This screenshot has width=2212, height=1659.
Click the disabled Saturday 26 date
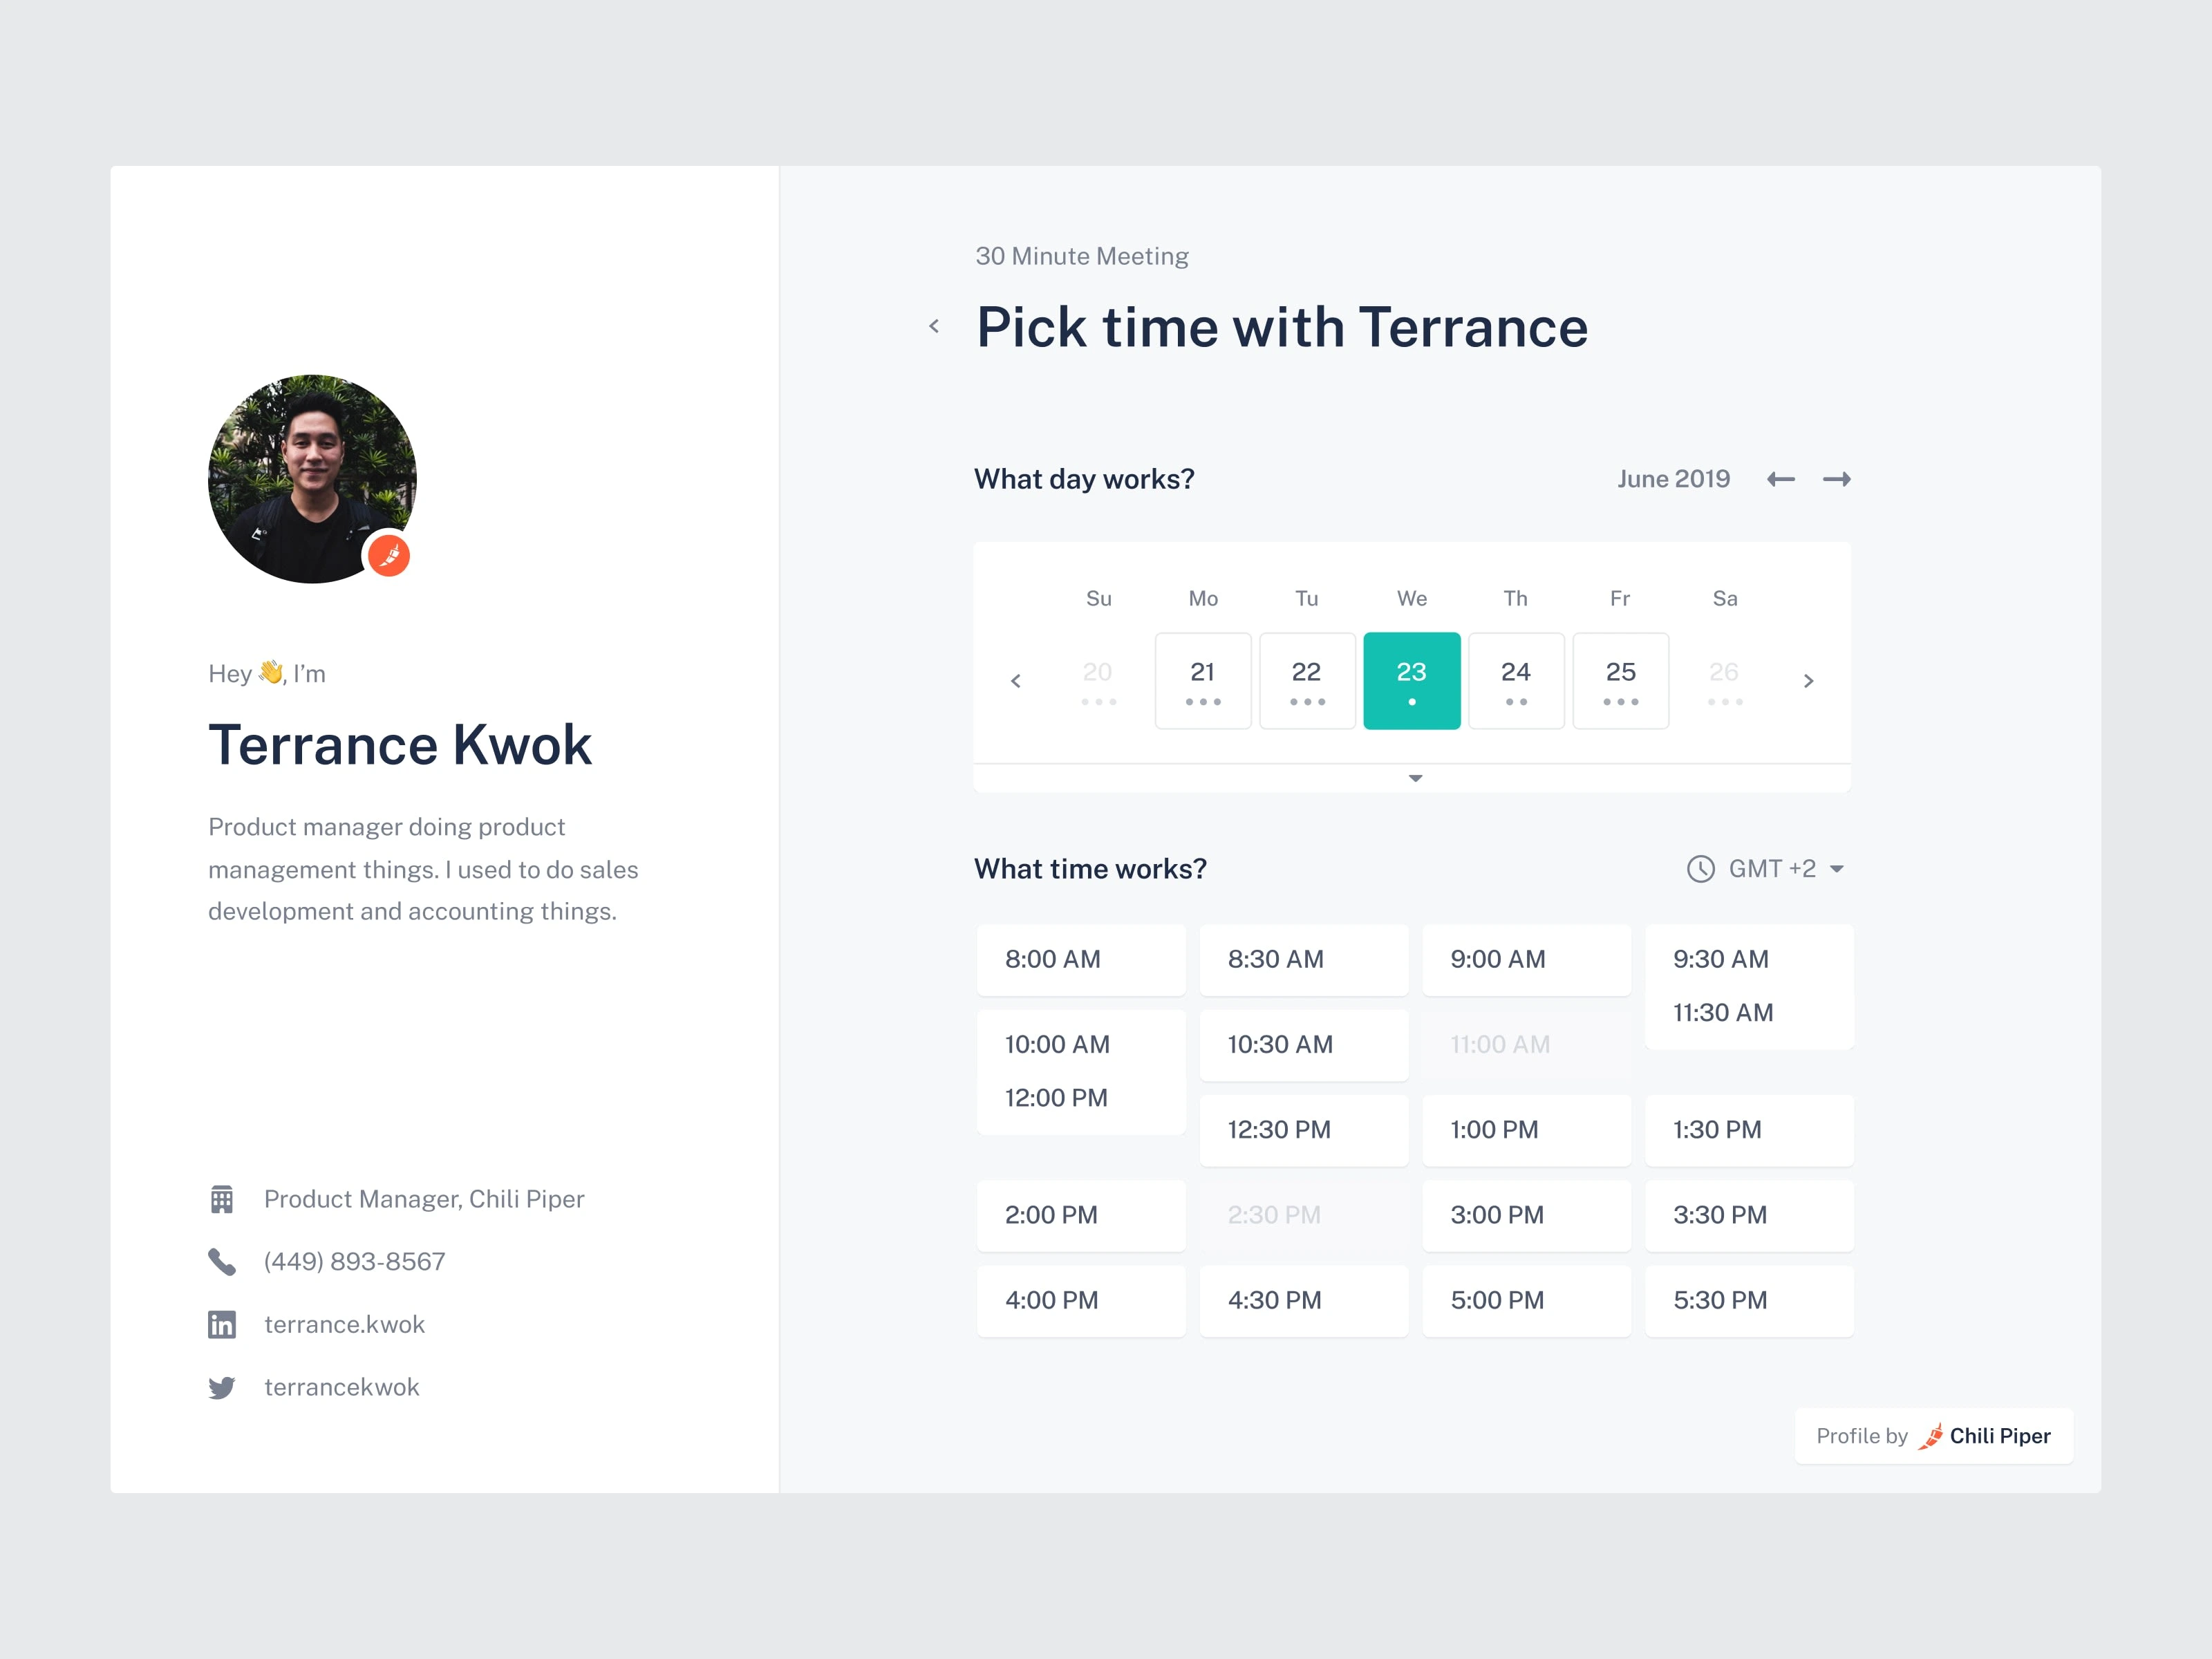click(1725, 681)
